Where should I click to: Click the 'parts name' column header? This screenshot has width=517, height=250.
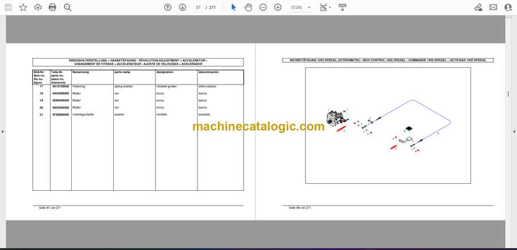tap(122, 72)
